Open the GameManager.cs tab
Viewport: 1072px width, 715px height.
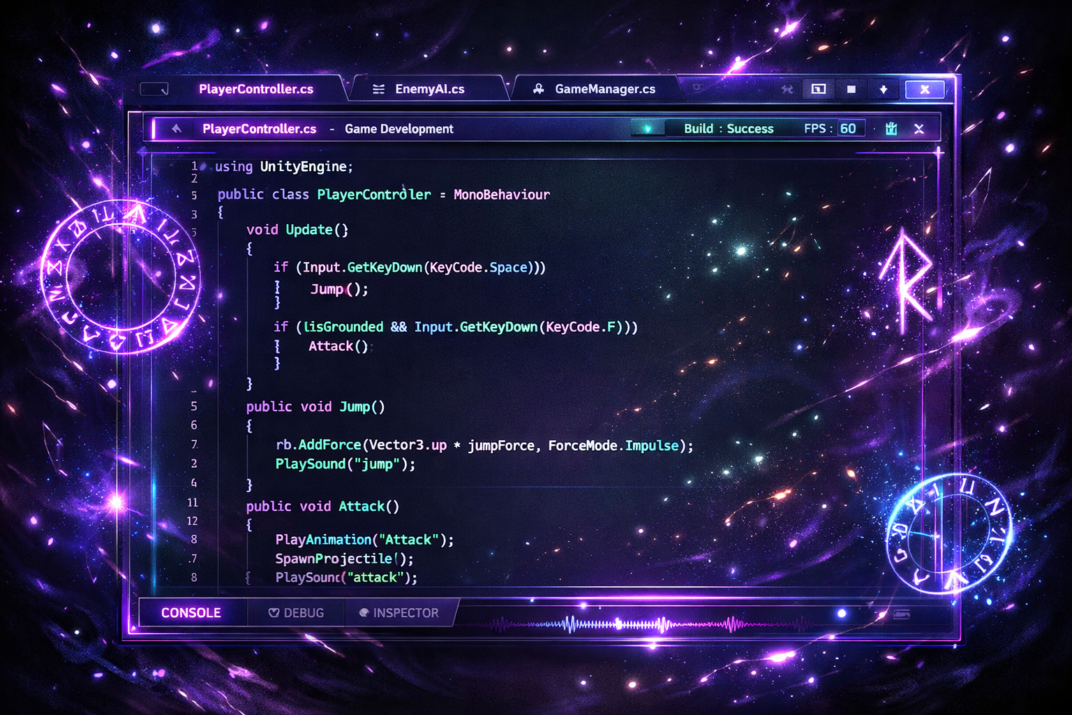pos(604,89)
